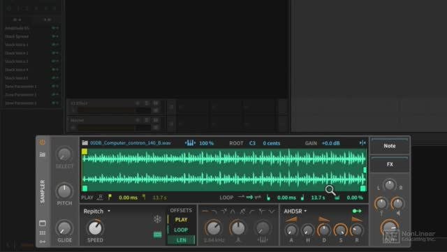Viewport: 447px width, 252px height.
Task: Click the GAIN value +0.0 dB
Action: [330, 143]
